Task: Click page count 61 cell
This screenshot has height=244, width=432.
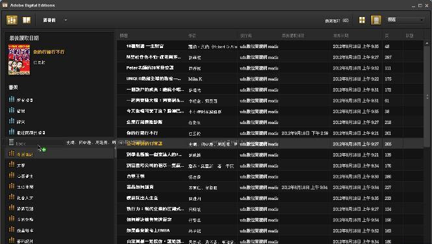Action: (387, 101)
